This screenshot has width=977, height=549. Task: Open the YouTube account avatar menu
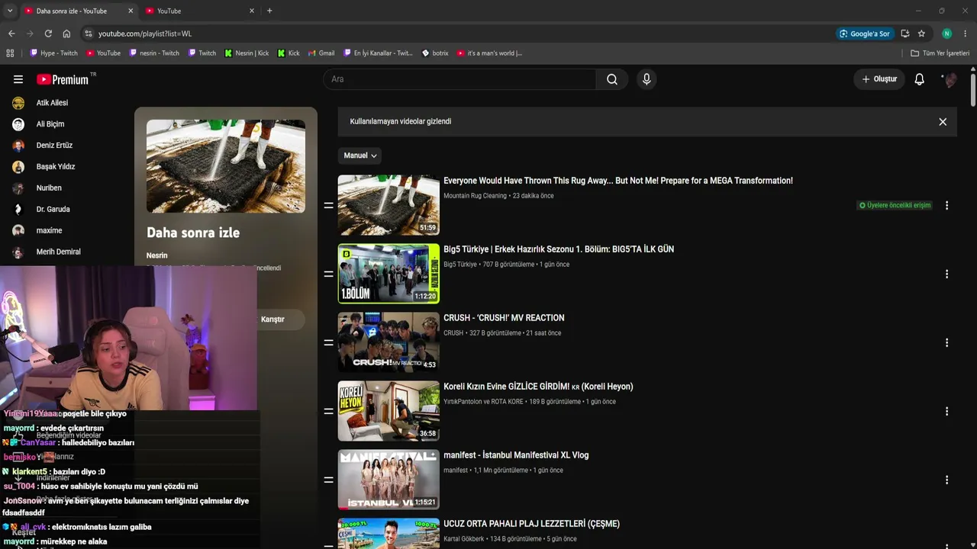tap(950, 79)
